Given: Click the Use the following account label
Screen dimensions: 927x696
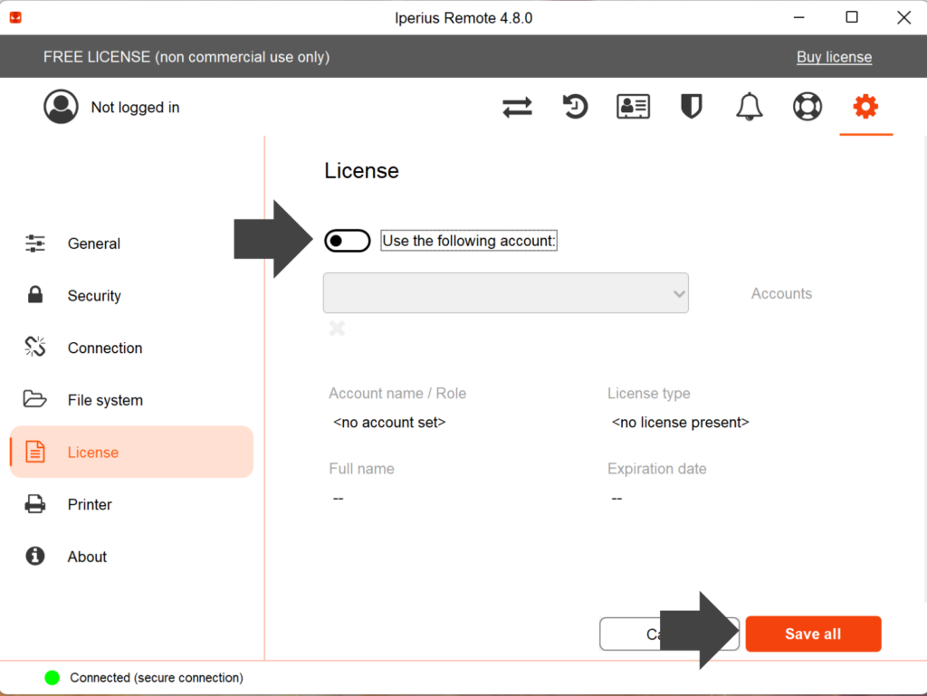Looking at the screenshot, I should (469, 241).
